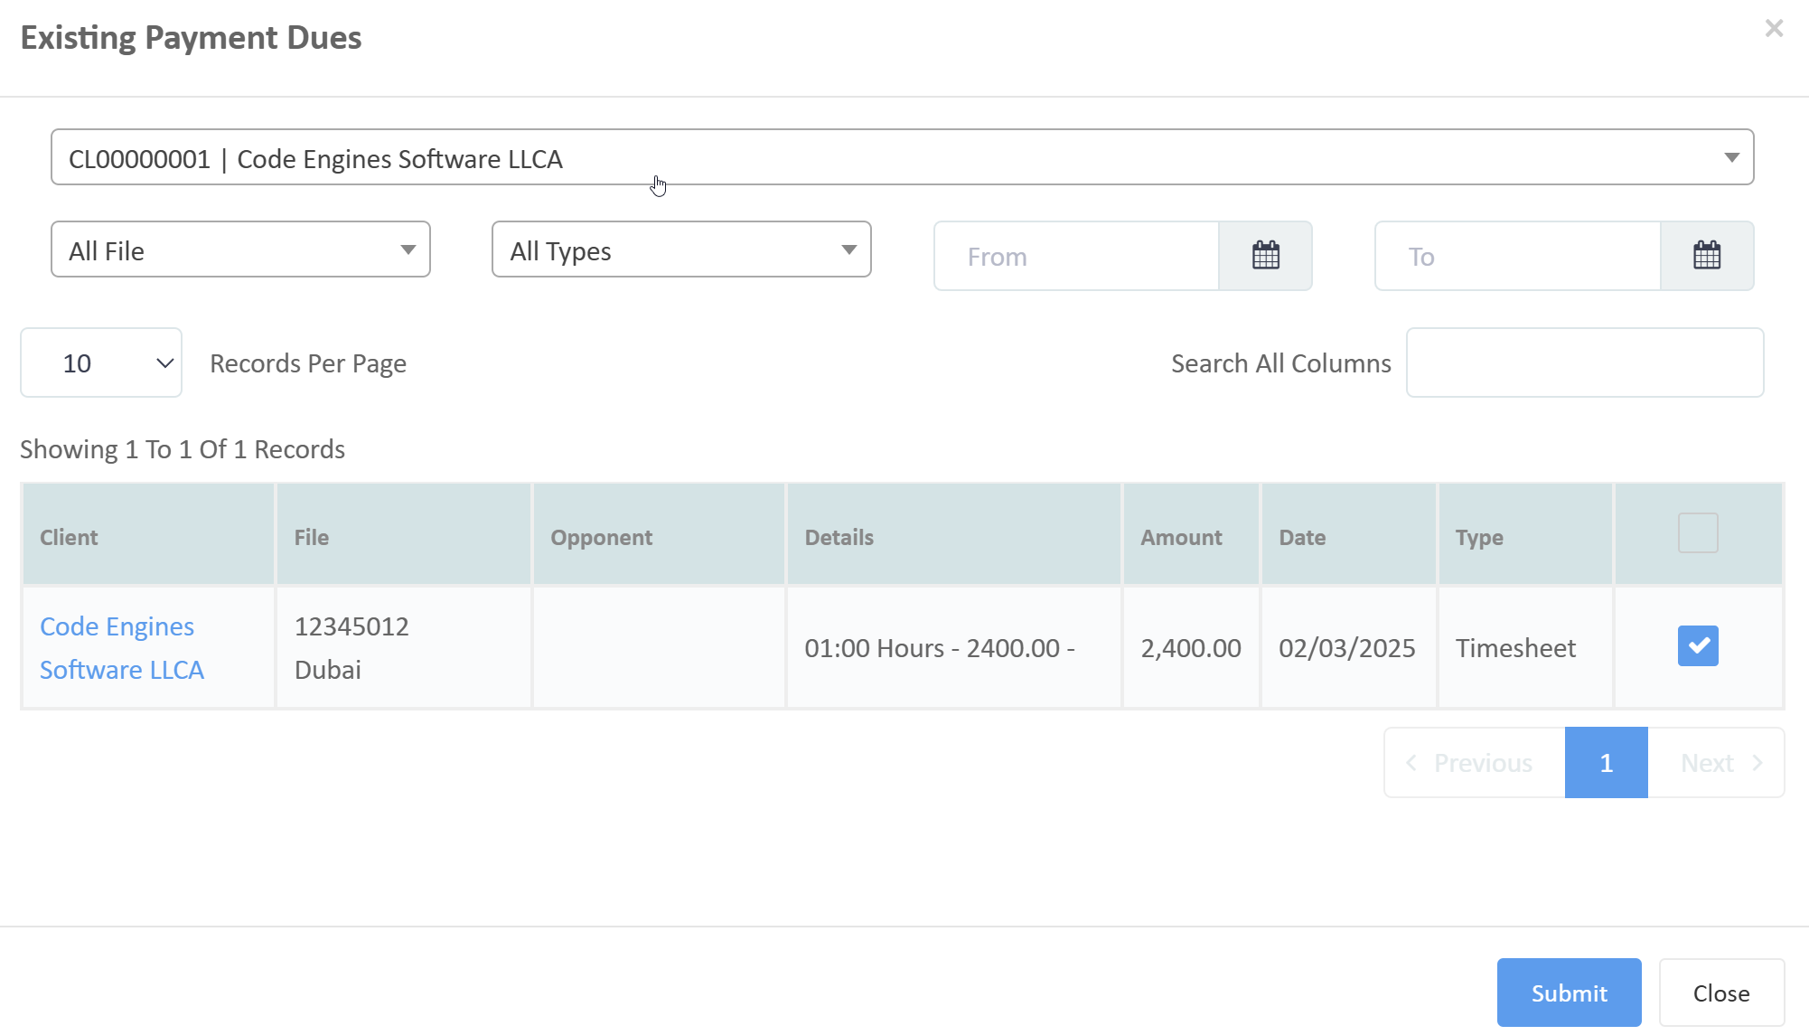Uncheck the Timesheet row checkbox
This screenshot has height=1035, width=1809.
point(1697,646)
